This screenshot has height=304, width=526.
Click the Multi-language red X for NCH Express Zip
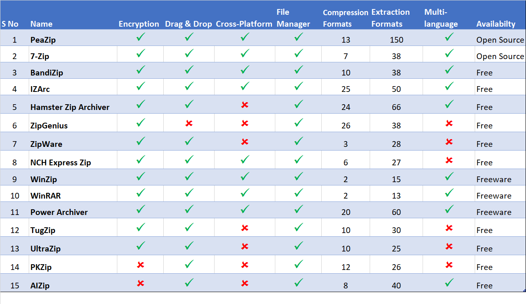pos(449,160)
